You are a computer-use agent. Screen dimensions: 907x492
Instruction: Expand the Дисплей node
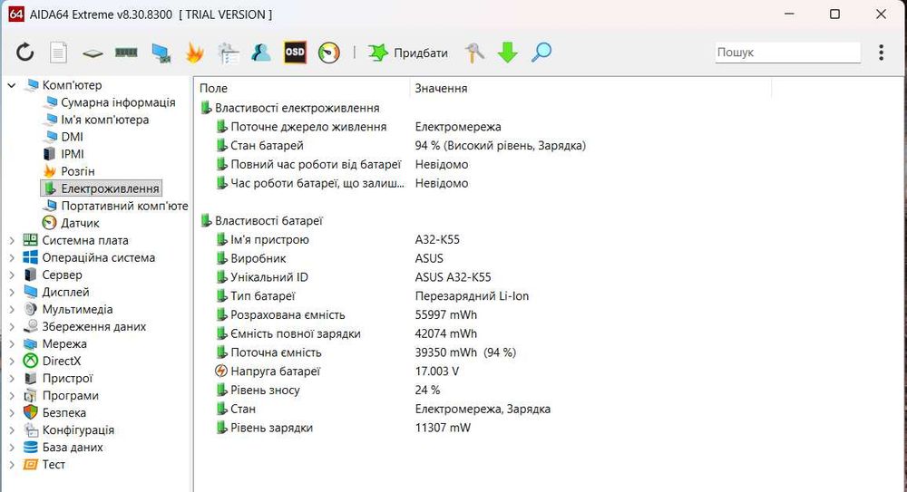click(12, 293)
